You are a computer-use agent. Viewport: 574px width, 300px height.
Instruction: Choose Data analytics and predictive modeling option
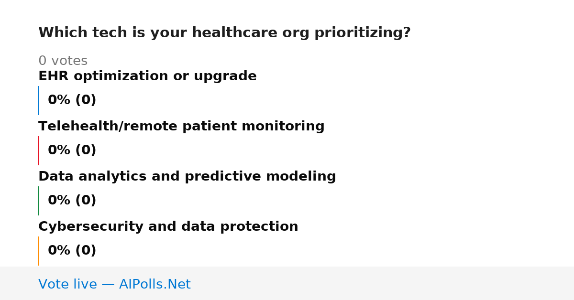pos(187,177)
